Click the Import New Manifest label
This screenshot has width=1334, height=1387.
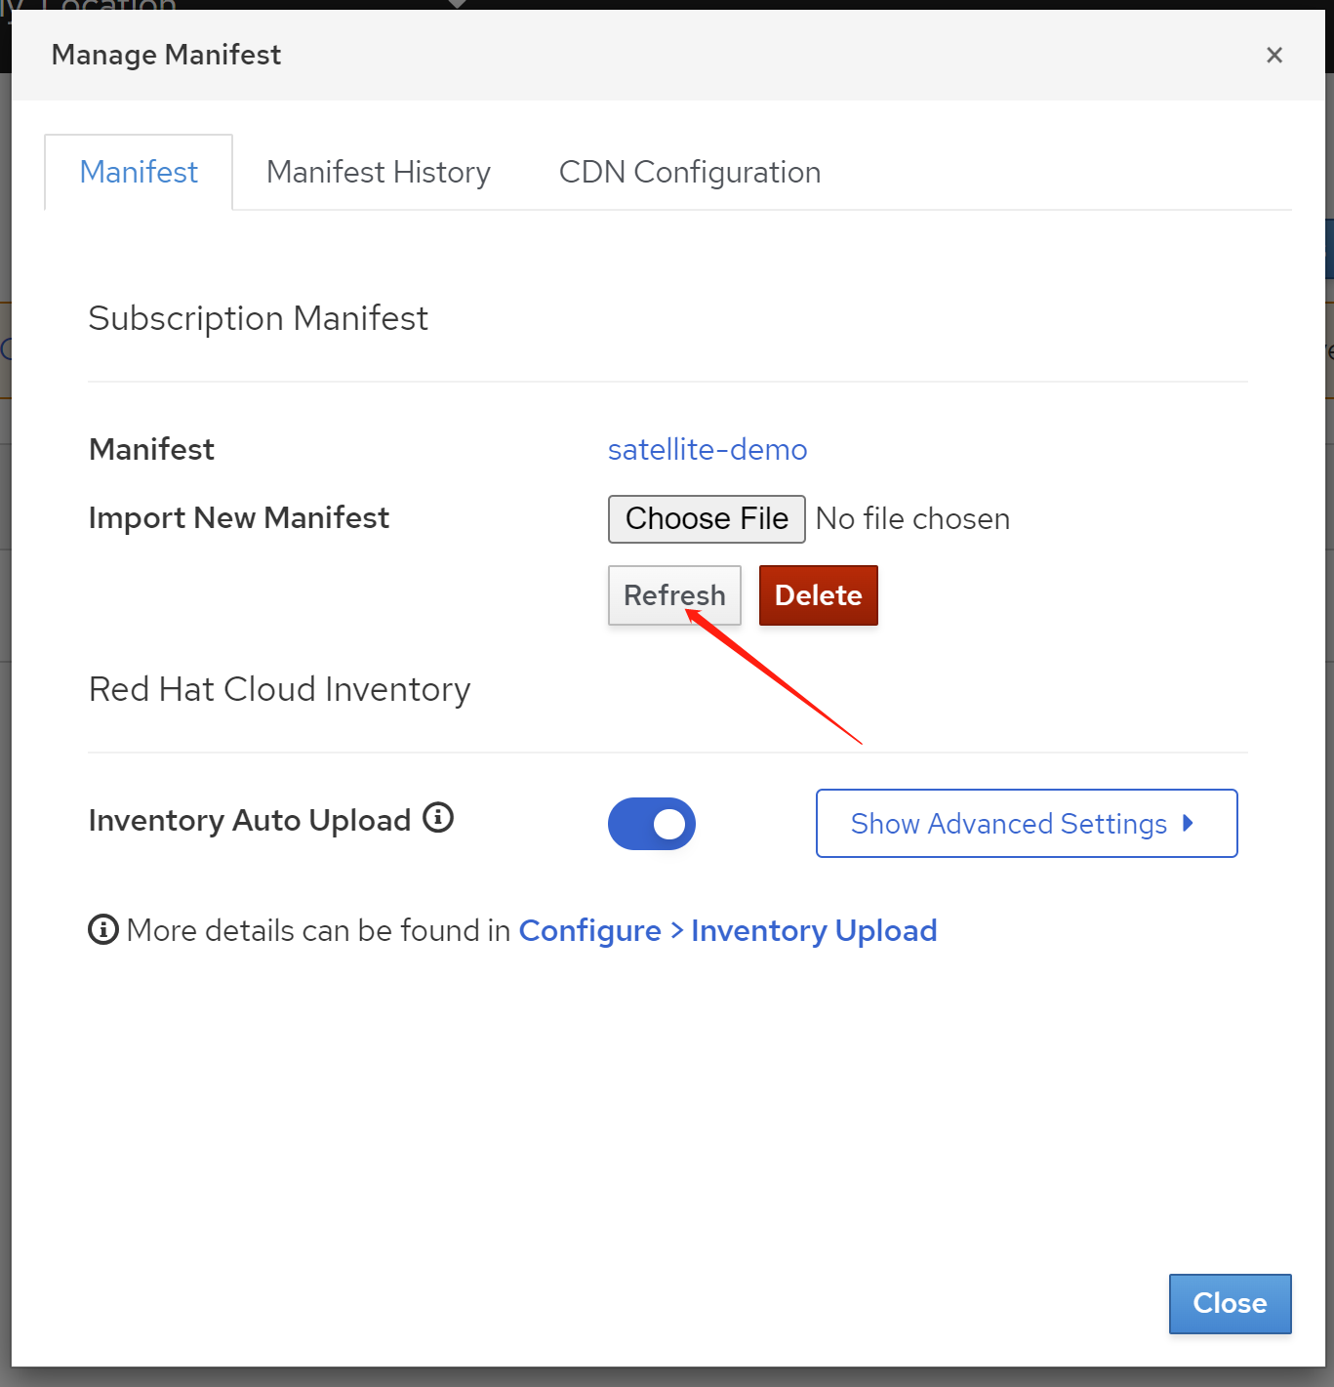coord(238,518)
